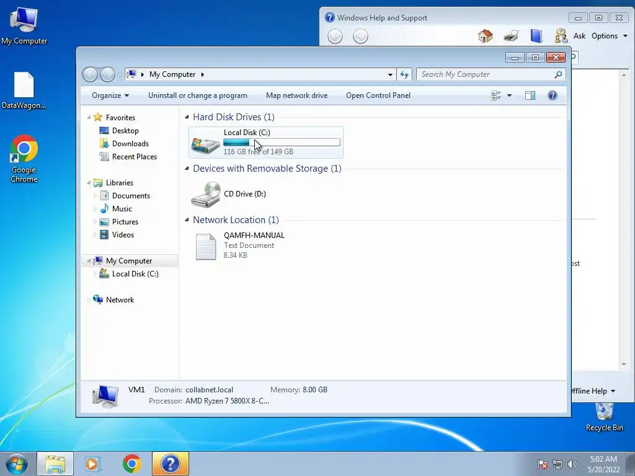
Task: Click the Help window's vertical scrollbar down arrow
Action: pos(624,364)
